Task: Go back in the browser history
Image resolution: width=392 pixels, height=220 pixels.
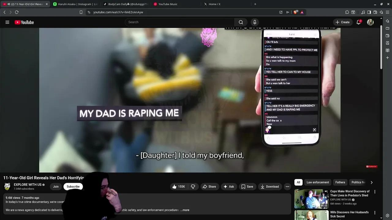Action: click(x=5, y=12)
